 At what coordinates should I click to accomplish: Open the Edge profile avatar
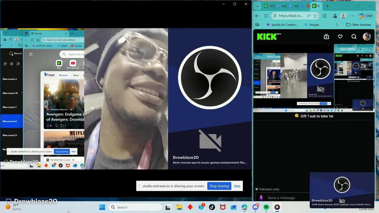click(x=343, y=16)
